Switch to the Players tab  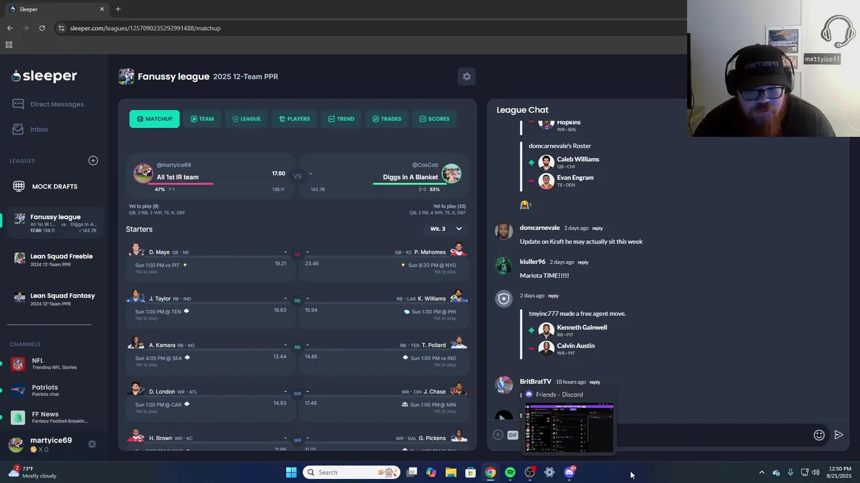coord(294,119)
